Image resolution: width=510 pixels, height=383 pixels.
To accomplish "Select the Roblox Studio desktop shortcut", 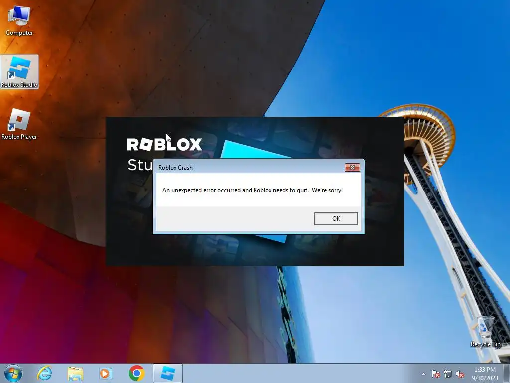I will point(19,72).
